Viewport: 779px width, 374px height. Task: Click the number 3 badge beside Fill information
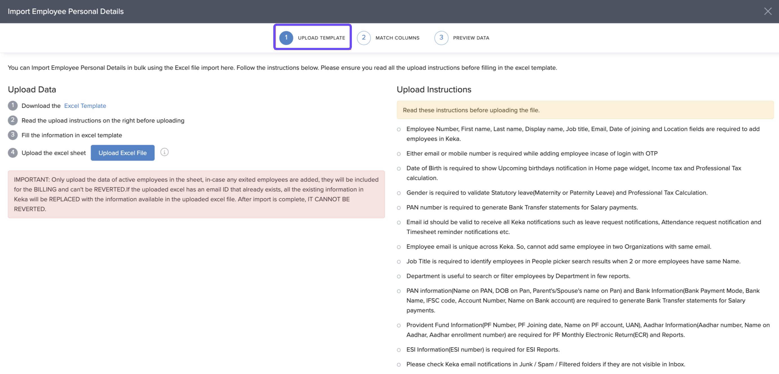pyautogui.click(x=13, y=135)
